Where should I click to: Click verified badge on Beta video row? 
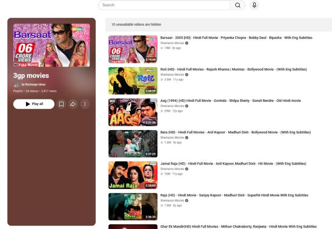pyautogui.click(x=187, y=138)
